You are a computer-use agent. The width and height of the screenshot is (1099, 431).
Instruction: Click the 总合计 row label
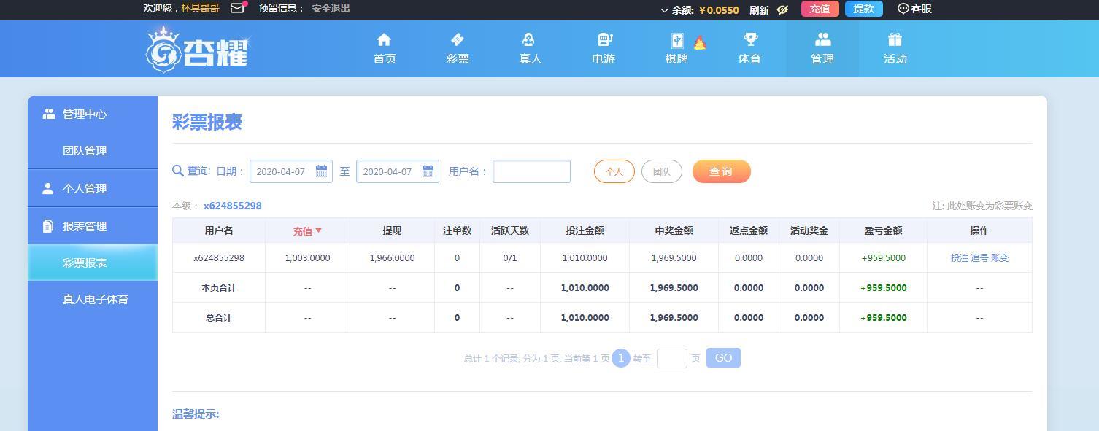(x=218, y=317)
